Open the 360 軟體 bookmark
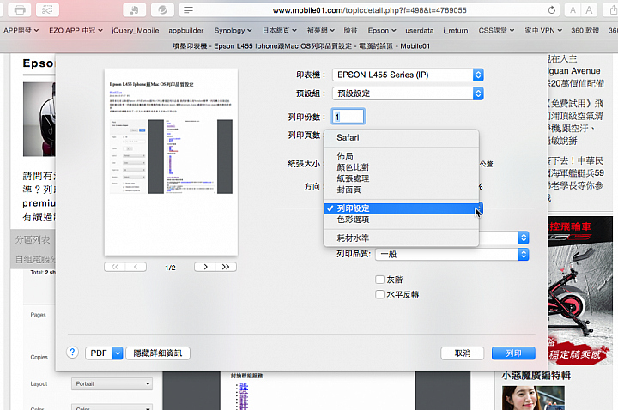The image size is (618, 410). coord(585,30)
